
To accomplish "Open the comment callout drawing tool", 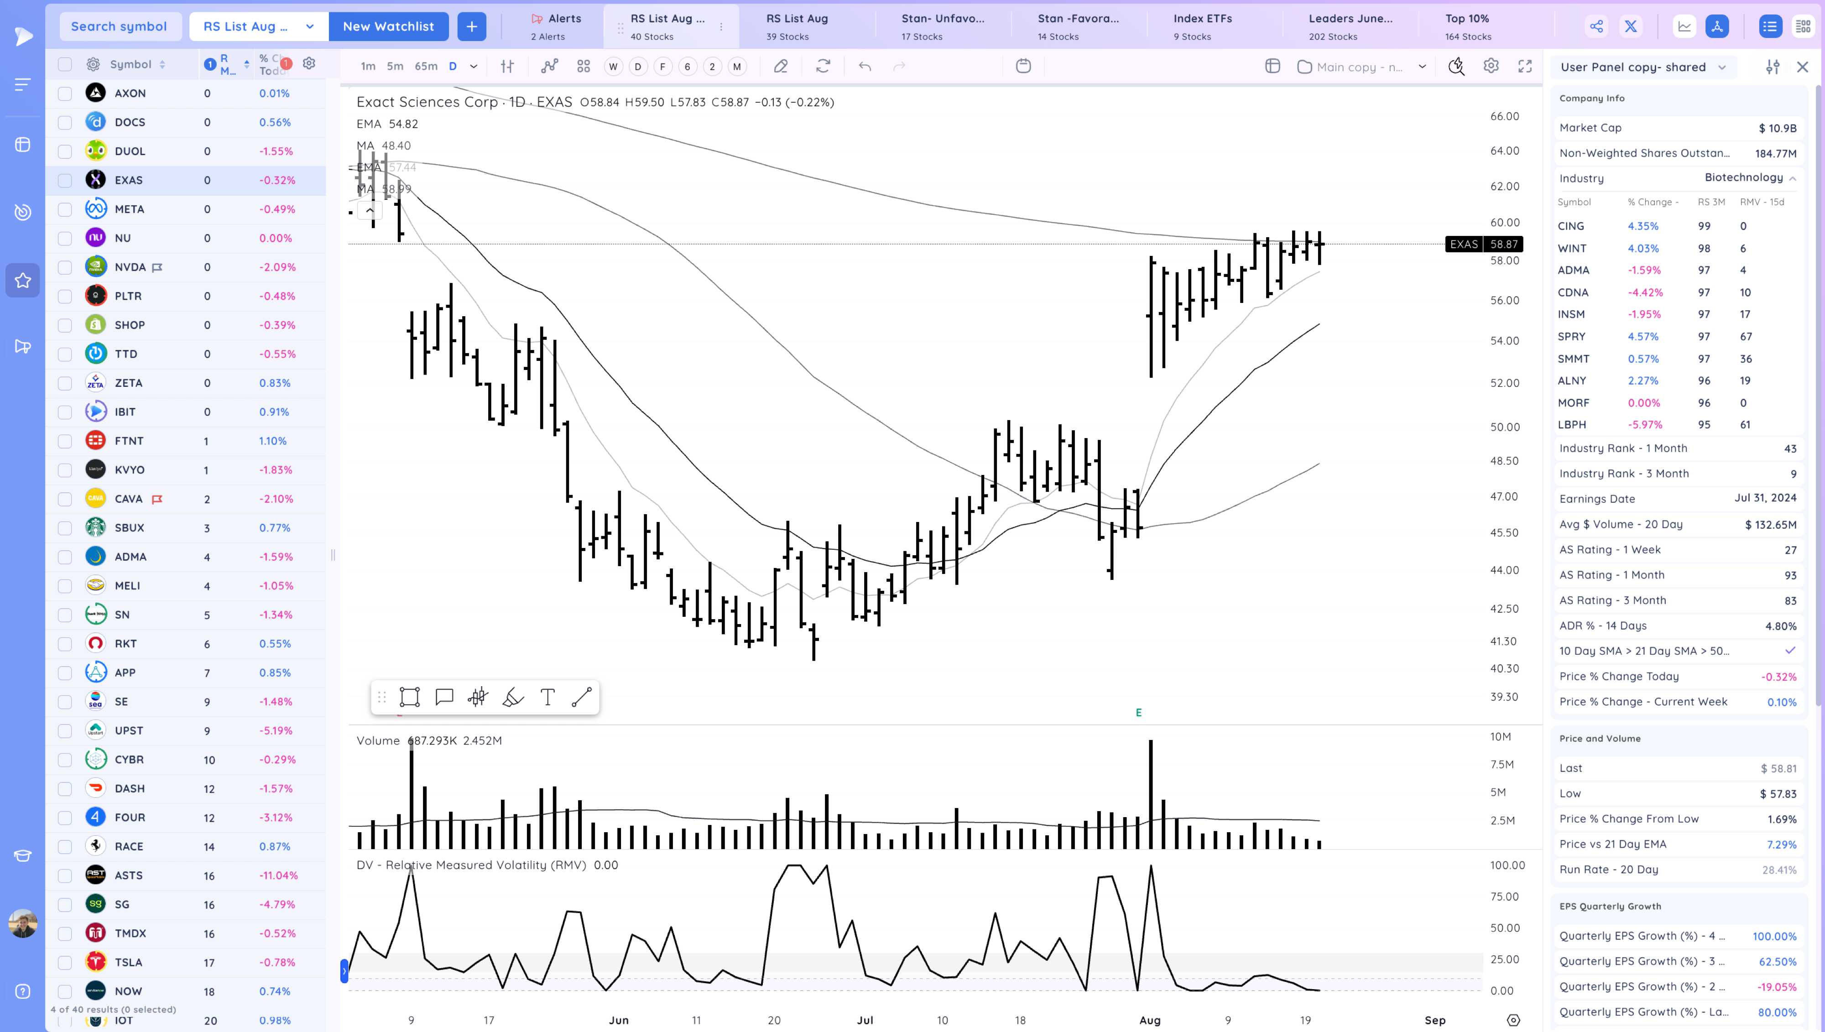I will (444, 697).
